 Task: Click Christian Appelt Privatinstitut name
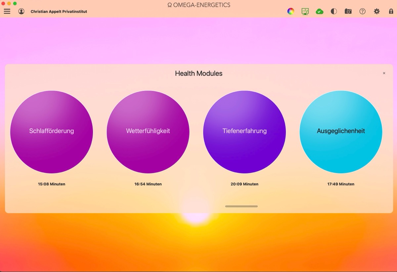click(59, 12)
